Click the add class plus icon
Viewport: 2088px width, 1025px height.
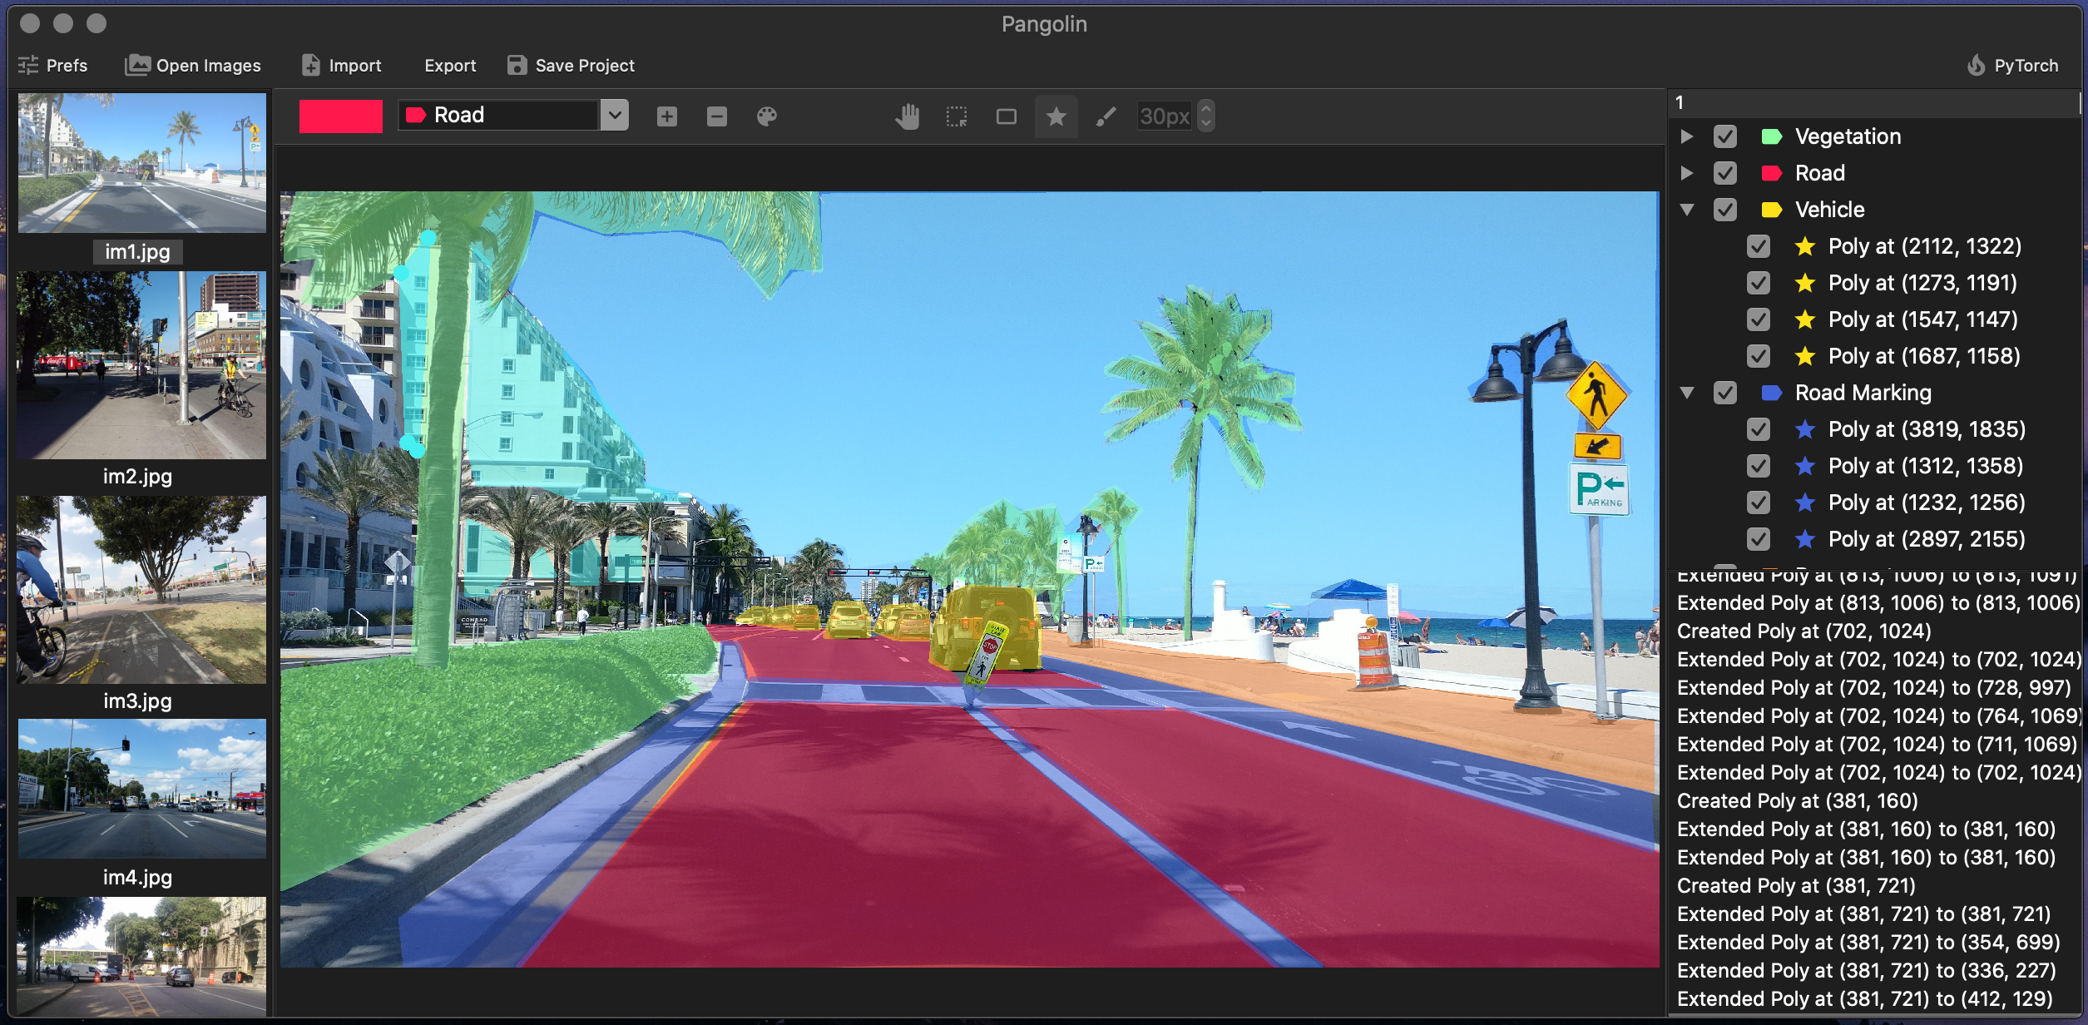pyautogui.click(x=666, y=116)
